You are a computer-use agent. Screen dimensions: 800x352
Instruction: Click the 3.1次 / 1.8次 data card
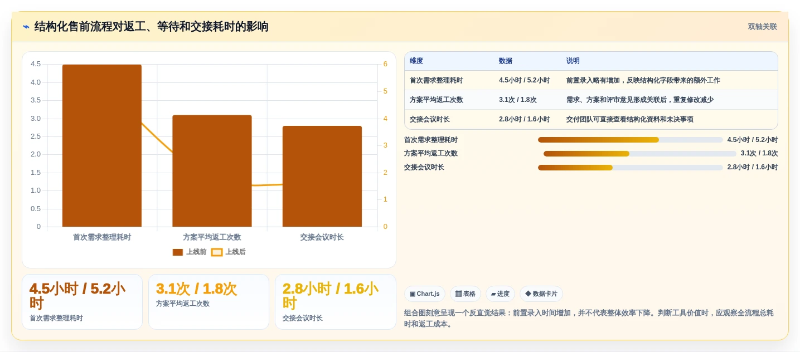click(x=209, y=302)
